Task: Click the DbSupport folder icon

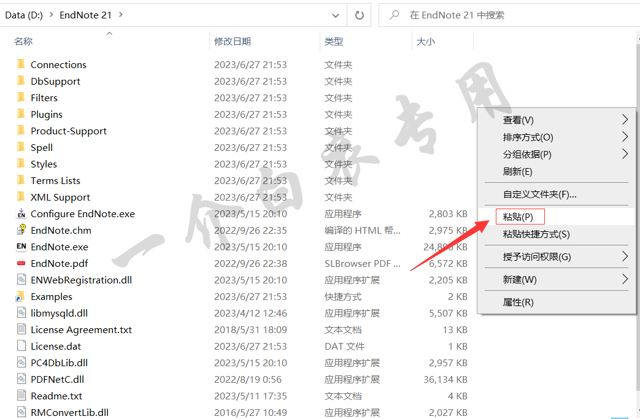Action: point(21,81)
